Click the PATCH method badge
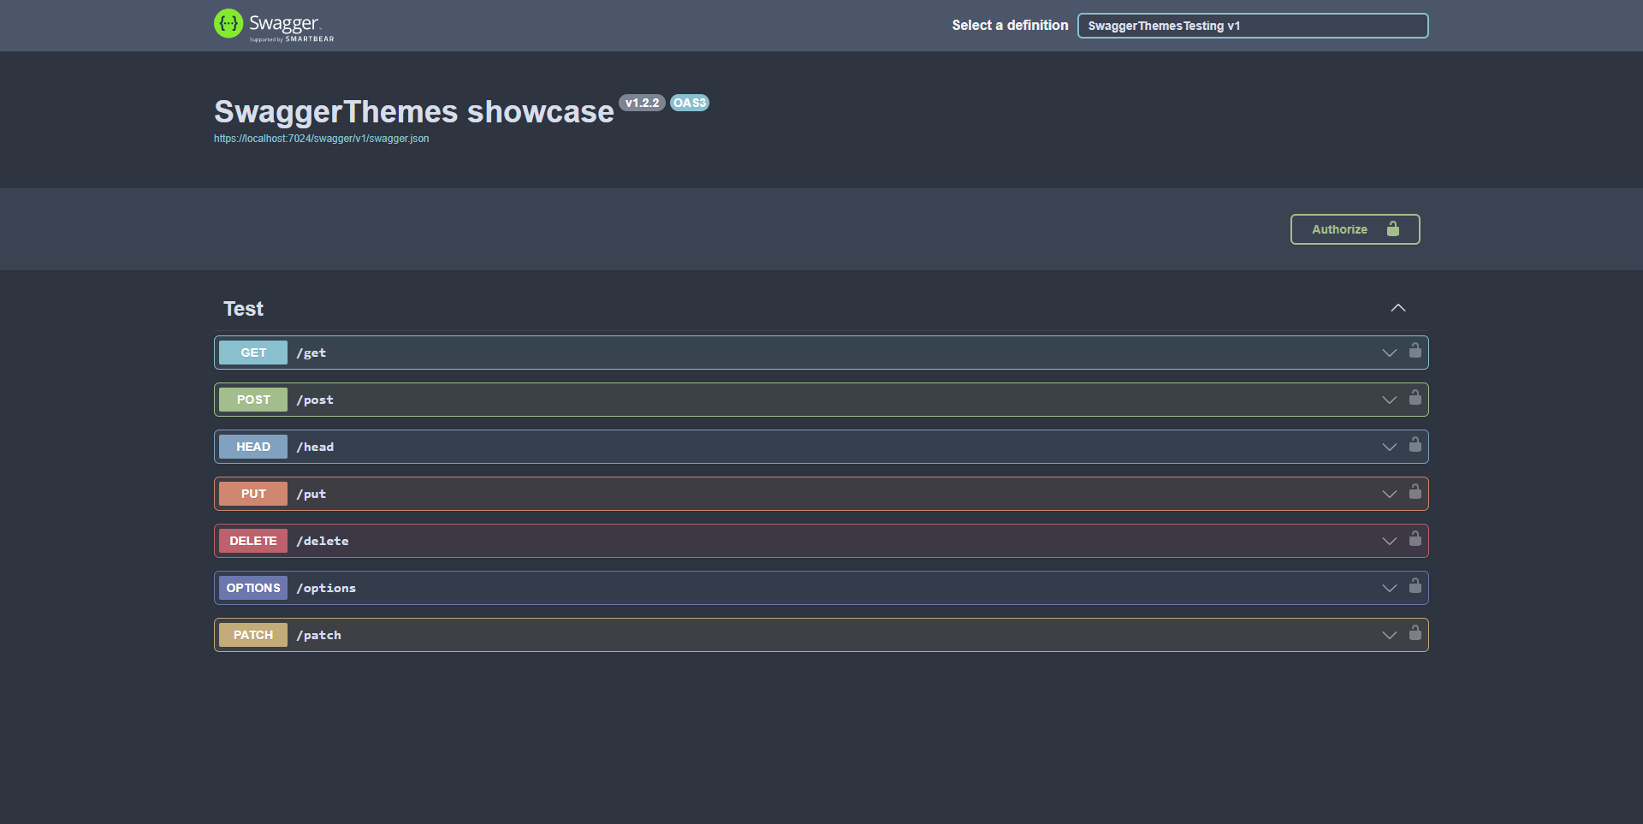 (x=253, y=635)
